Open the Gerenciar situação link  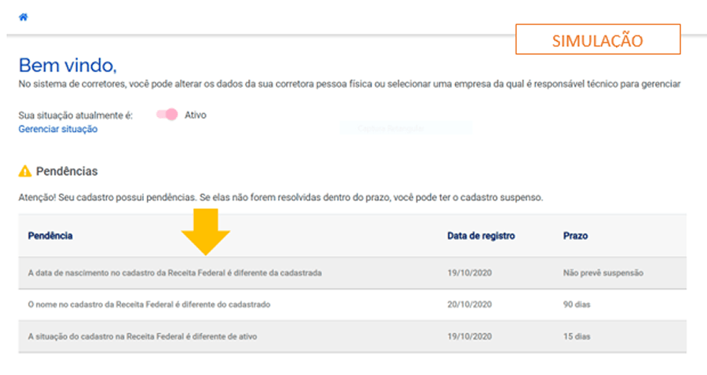coord(58,129)
